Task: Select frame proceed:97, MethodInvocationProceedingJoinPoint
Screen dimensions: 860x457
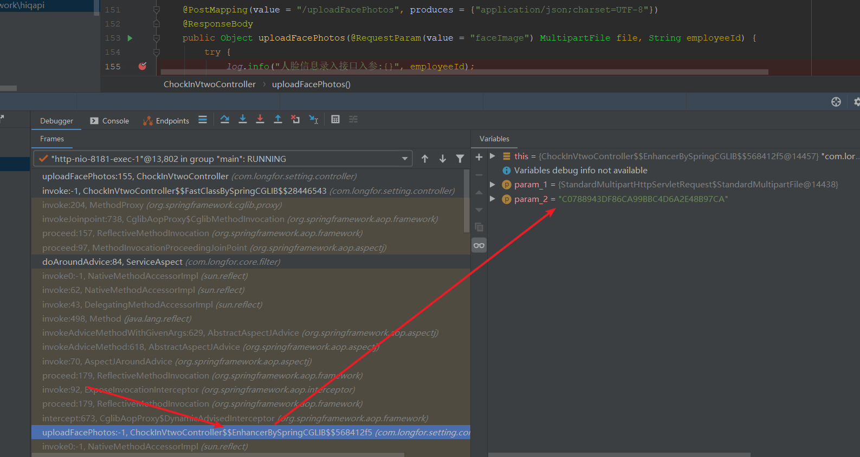Action: [x=248, y=247]
